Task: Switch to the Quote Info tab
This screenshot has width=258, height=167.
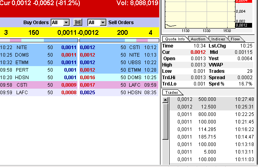Action: tap(175, 39)
